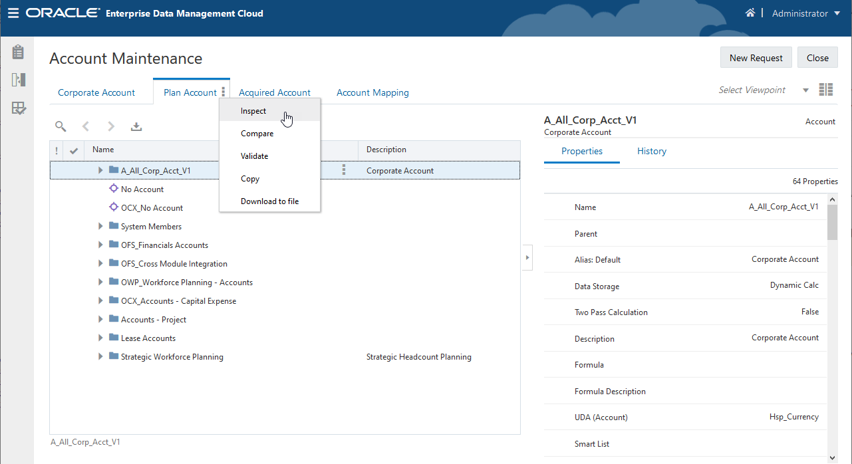Click the Home icon in top bar
This screenshot has height=464, width=852.
click(x=750, y=12)
